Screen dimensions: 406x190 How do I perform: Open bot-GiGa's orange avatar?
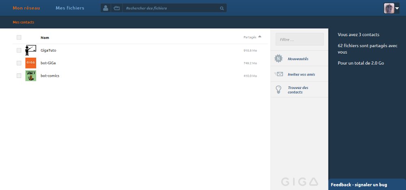[x=30, y=63]
